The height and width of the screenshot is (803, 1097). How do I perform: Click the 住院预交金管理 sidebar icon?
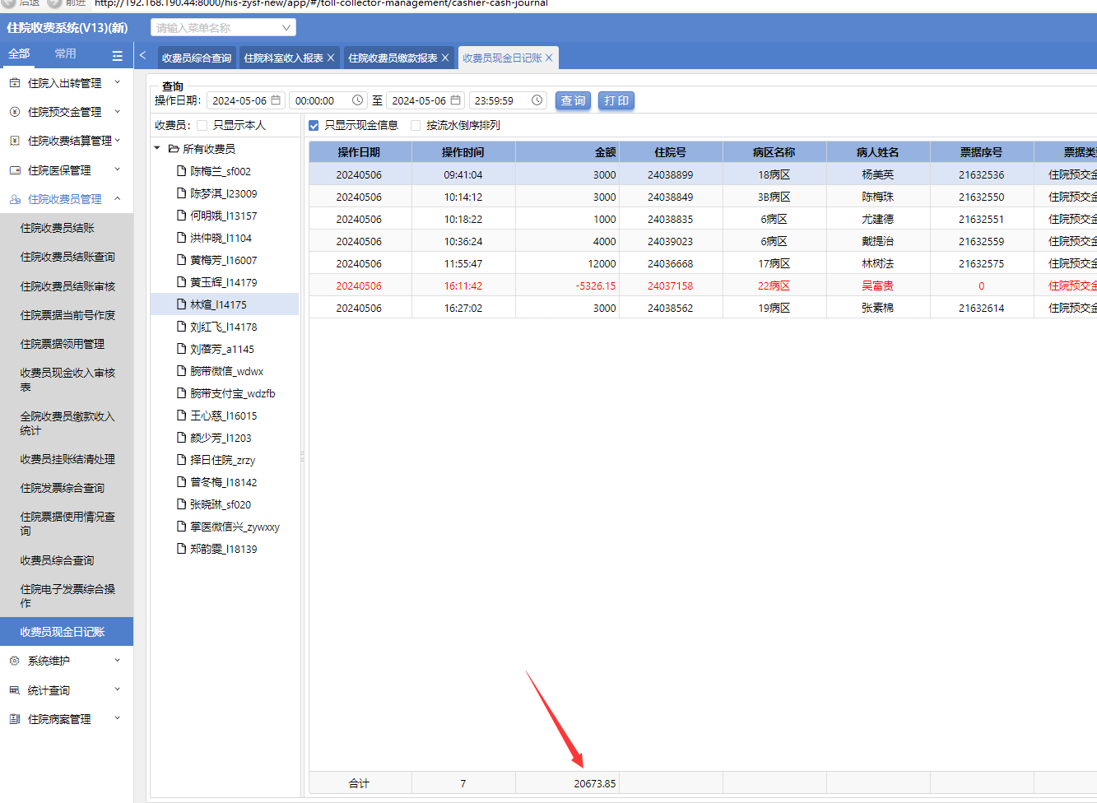coord(15,112)
